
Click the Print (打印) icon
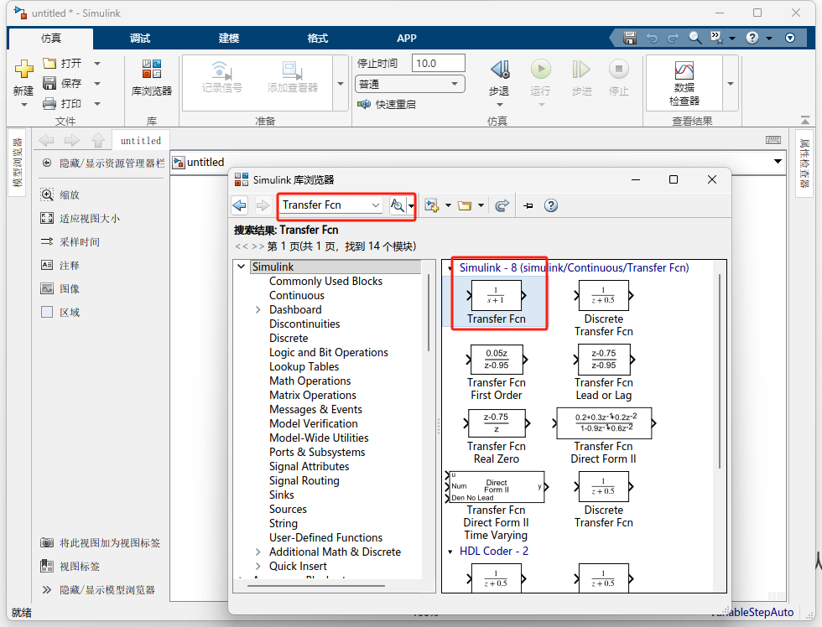[49, 104]
